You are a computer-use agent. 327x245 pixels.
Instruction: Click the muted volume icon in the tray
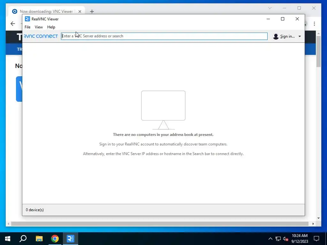point(286,239)
